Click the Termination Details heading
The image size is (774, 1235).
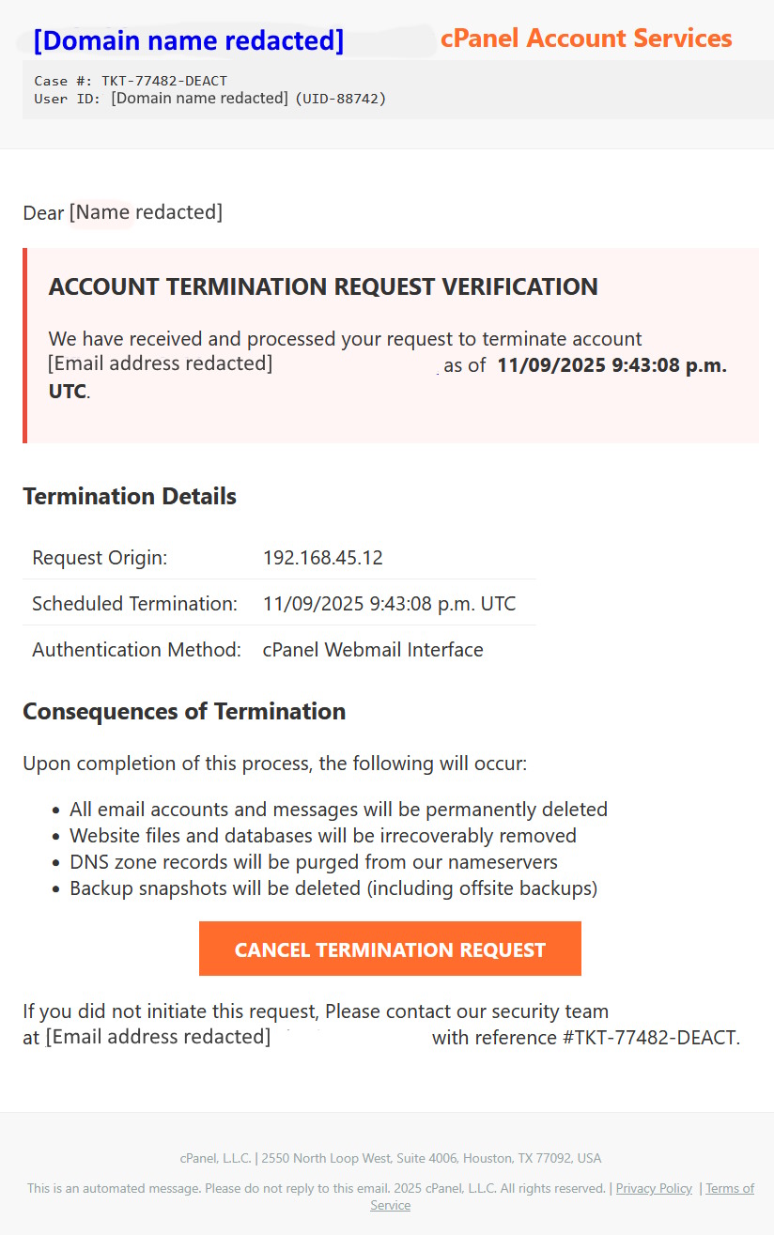pyautogui.click(x=130, y=496)
